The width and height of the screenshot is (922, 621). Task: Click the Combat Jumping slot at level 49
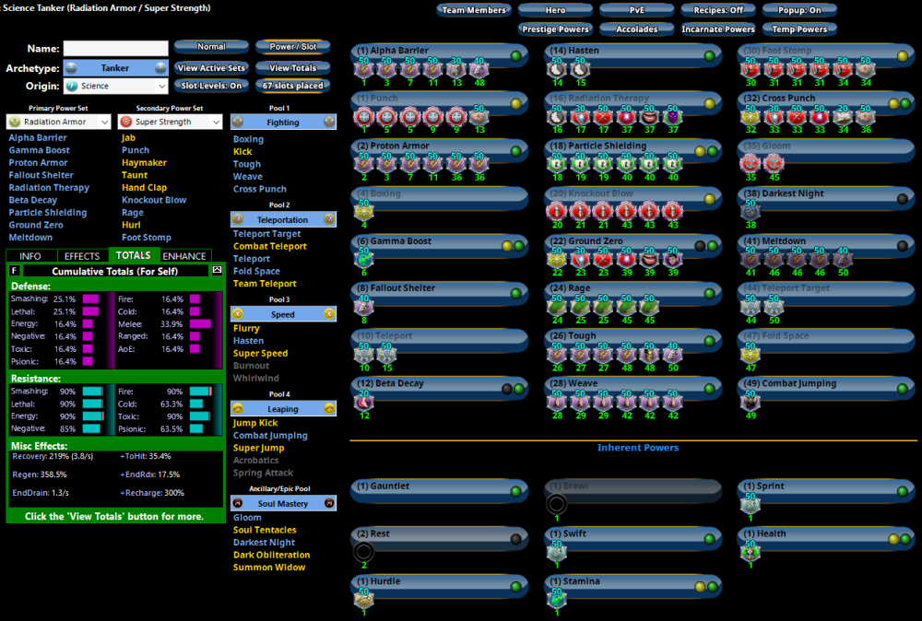[x=750, y=402]
